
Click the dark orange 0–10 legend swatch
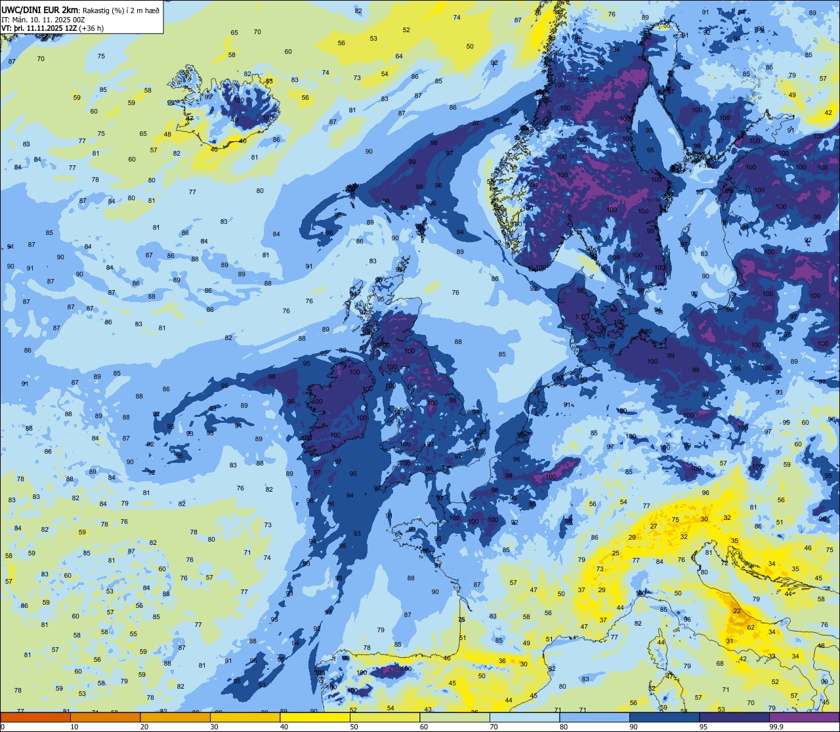click(35, 718)
